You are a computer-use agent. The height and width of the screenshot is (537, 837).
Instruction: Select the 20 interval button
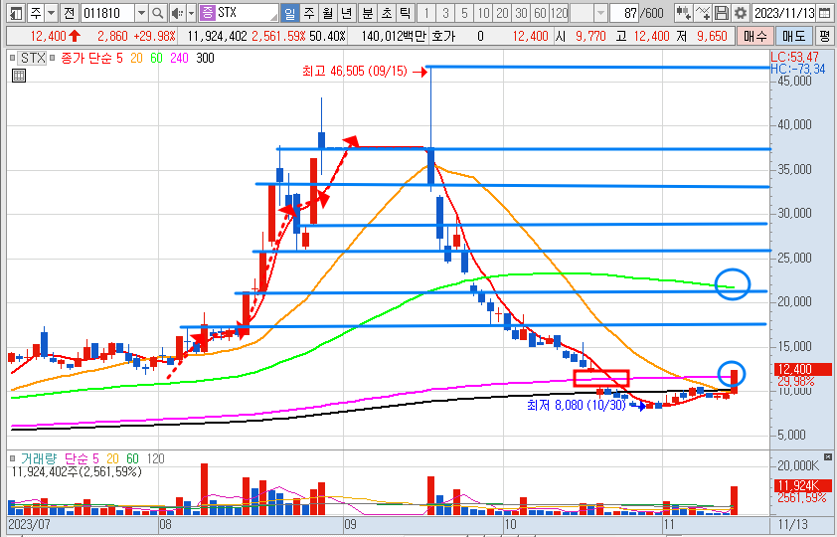[x=502, y=13]
